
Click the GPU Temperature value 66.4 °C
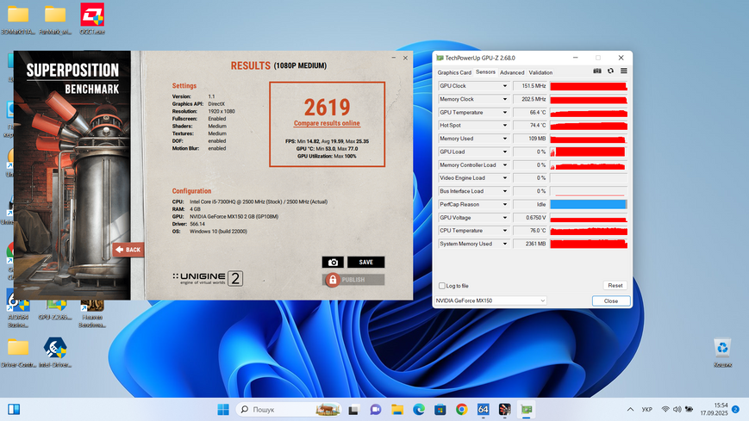530,113
